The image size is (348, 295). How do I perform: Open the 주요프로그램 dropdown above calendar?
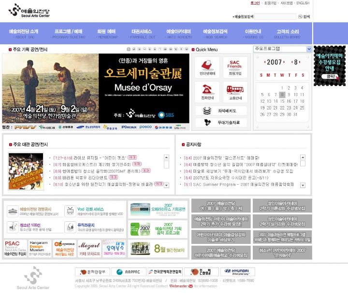click(x=283, y=49)
